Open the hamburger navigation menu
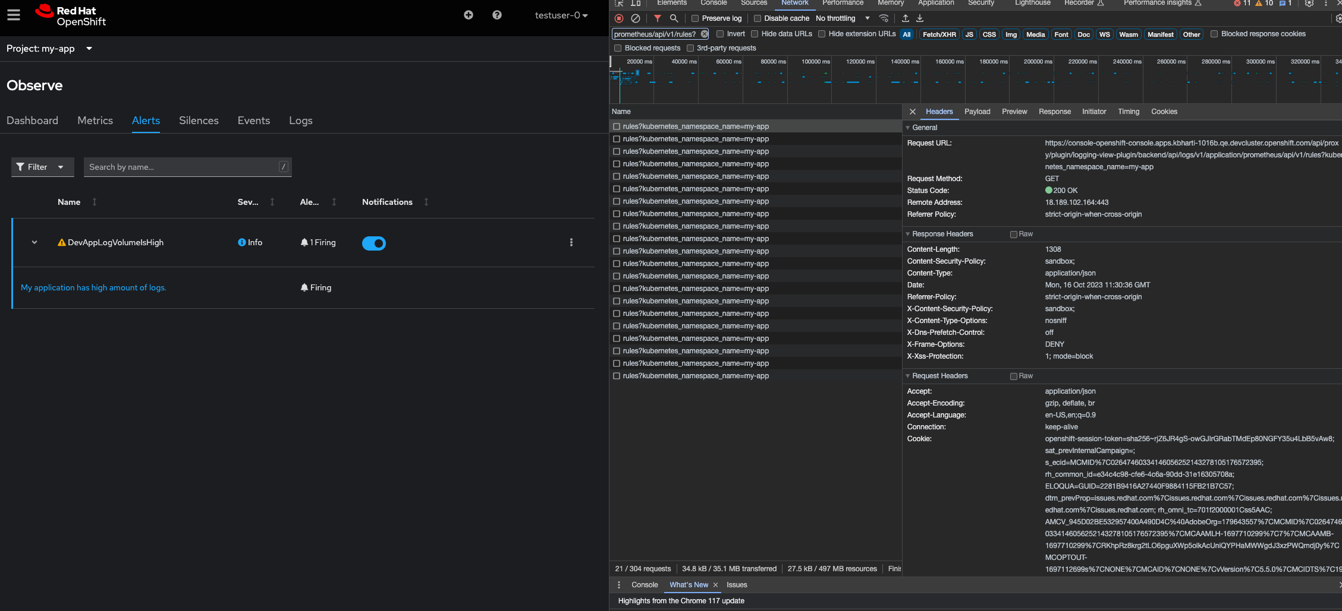 pyautogui.click(x=14, y=15)
